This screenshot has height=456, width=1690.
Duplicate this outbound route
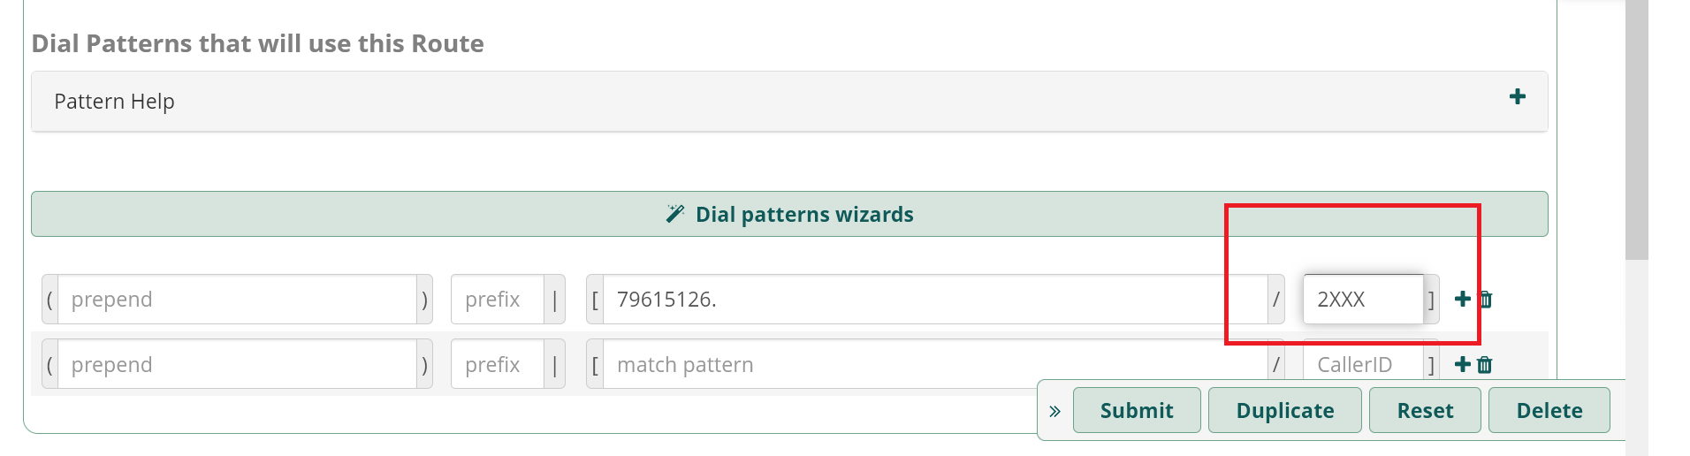pyautogui.click(x=1284, y=410)
